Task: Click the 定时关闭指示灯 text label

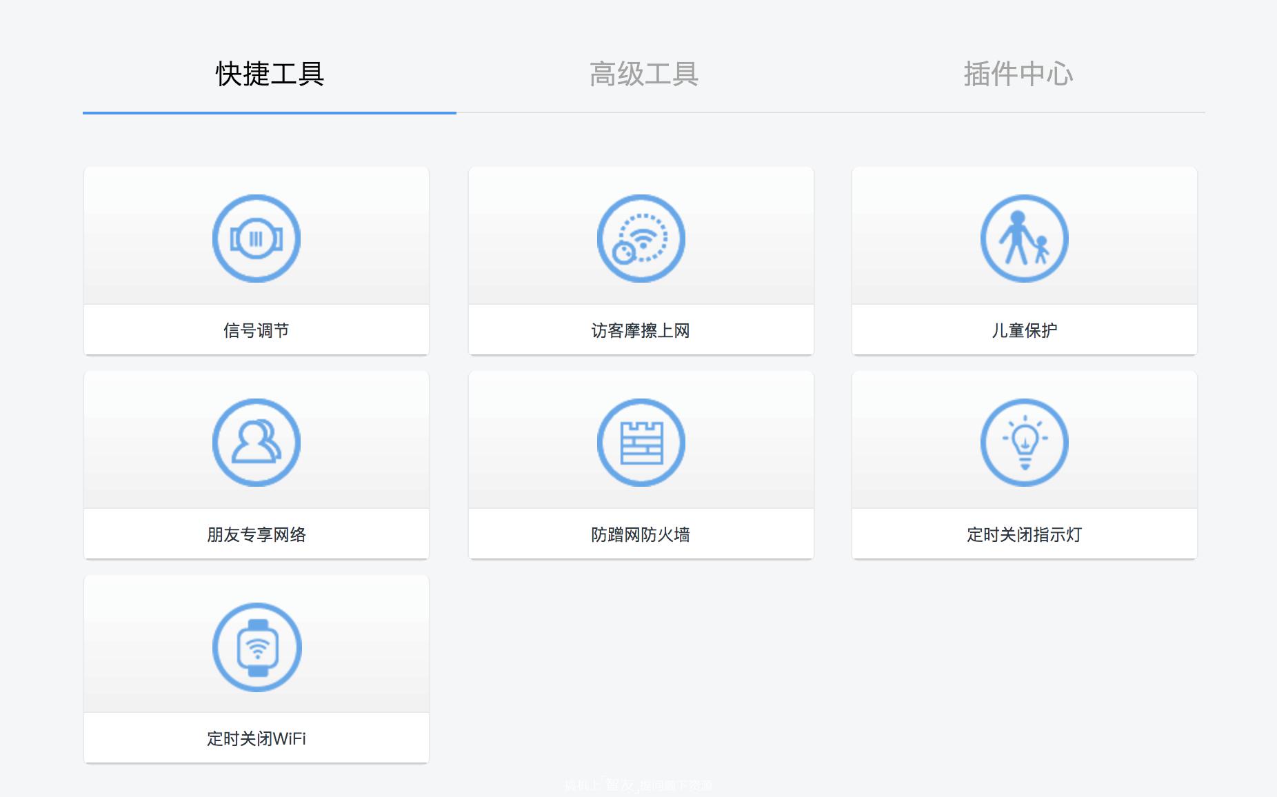Action: (1025, 534)
